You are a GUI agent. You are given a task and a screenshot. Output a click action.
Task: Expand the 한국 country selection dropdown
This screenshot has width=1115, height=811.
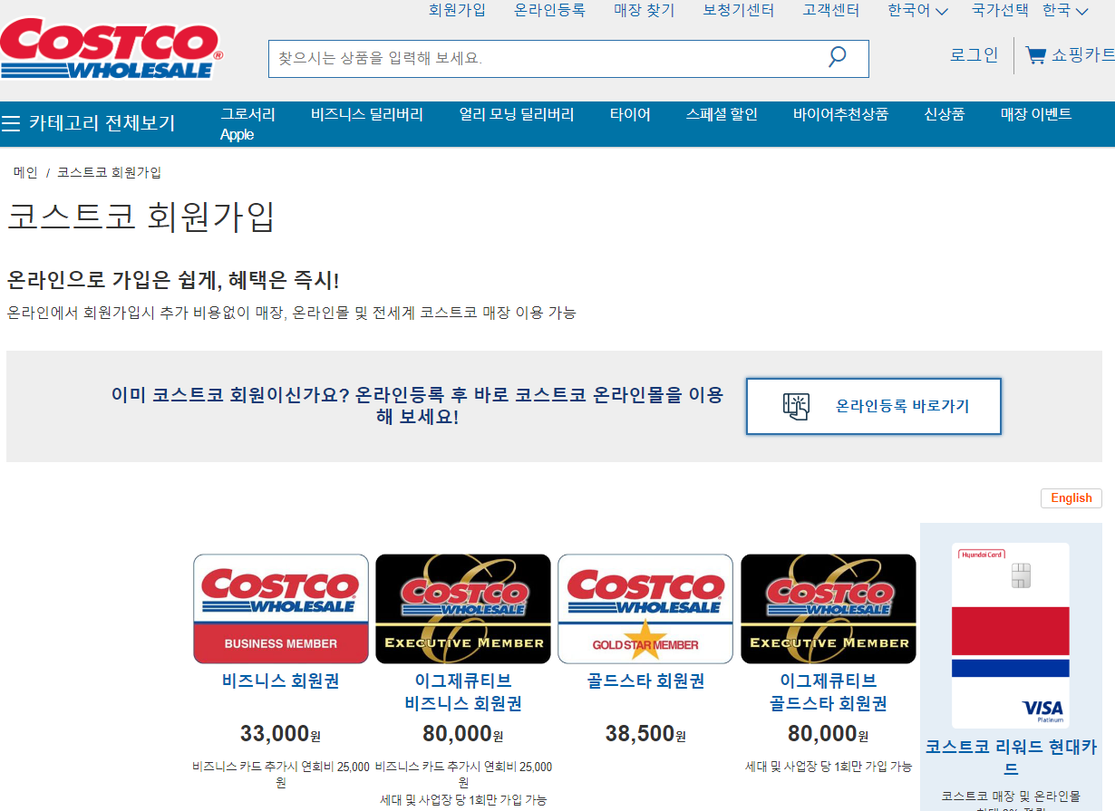click(x=1065, y=11)
